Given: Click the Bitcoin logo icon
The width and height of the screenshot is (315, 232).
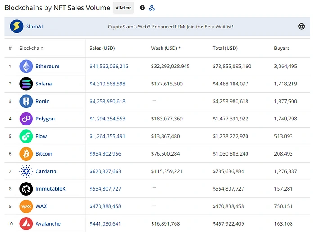Looking at the screenshot, I should (x=26, y=154).
